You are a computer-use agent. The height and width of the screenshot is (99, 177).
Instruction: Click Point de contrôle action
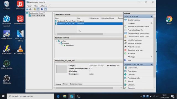coord(134,78)
